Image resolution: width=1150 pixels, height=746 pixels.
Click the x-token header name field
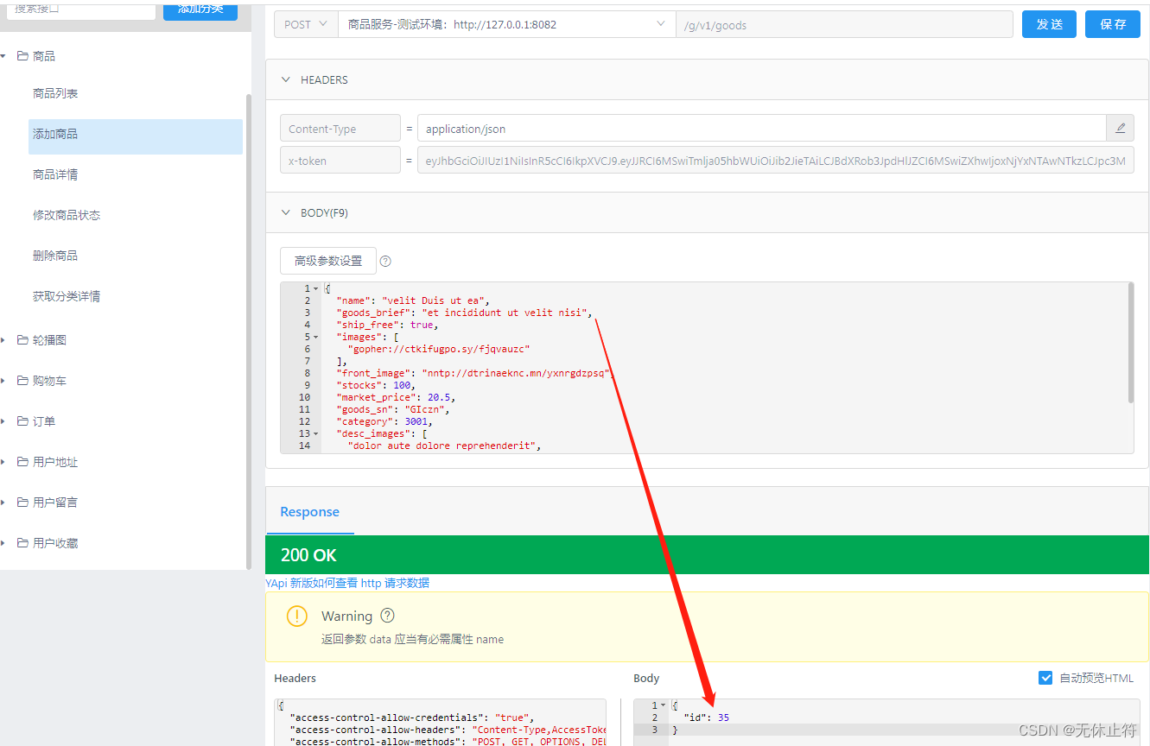click(340, 160)
